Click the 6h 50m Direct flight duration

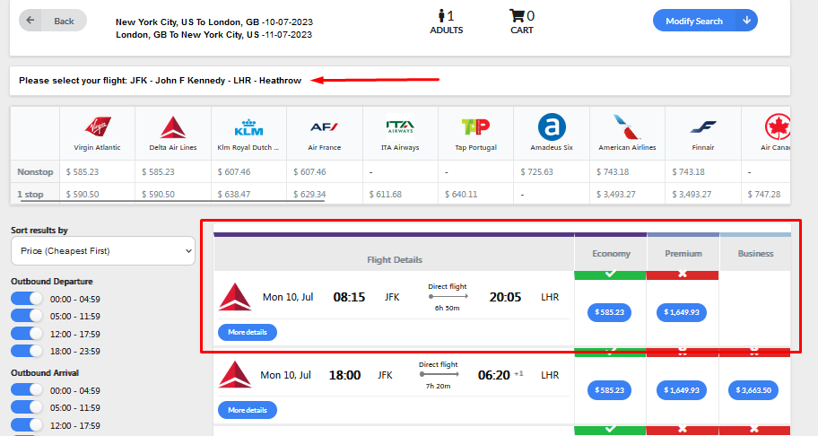(x=447, y=309)
